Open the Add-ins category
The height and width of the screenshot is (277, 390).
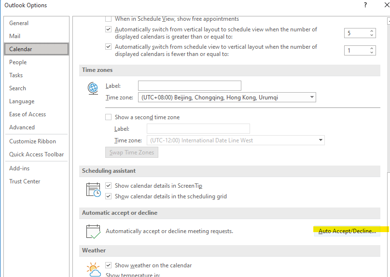(x=37, y=168)
